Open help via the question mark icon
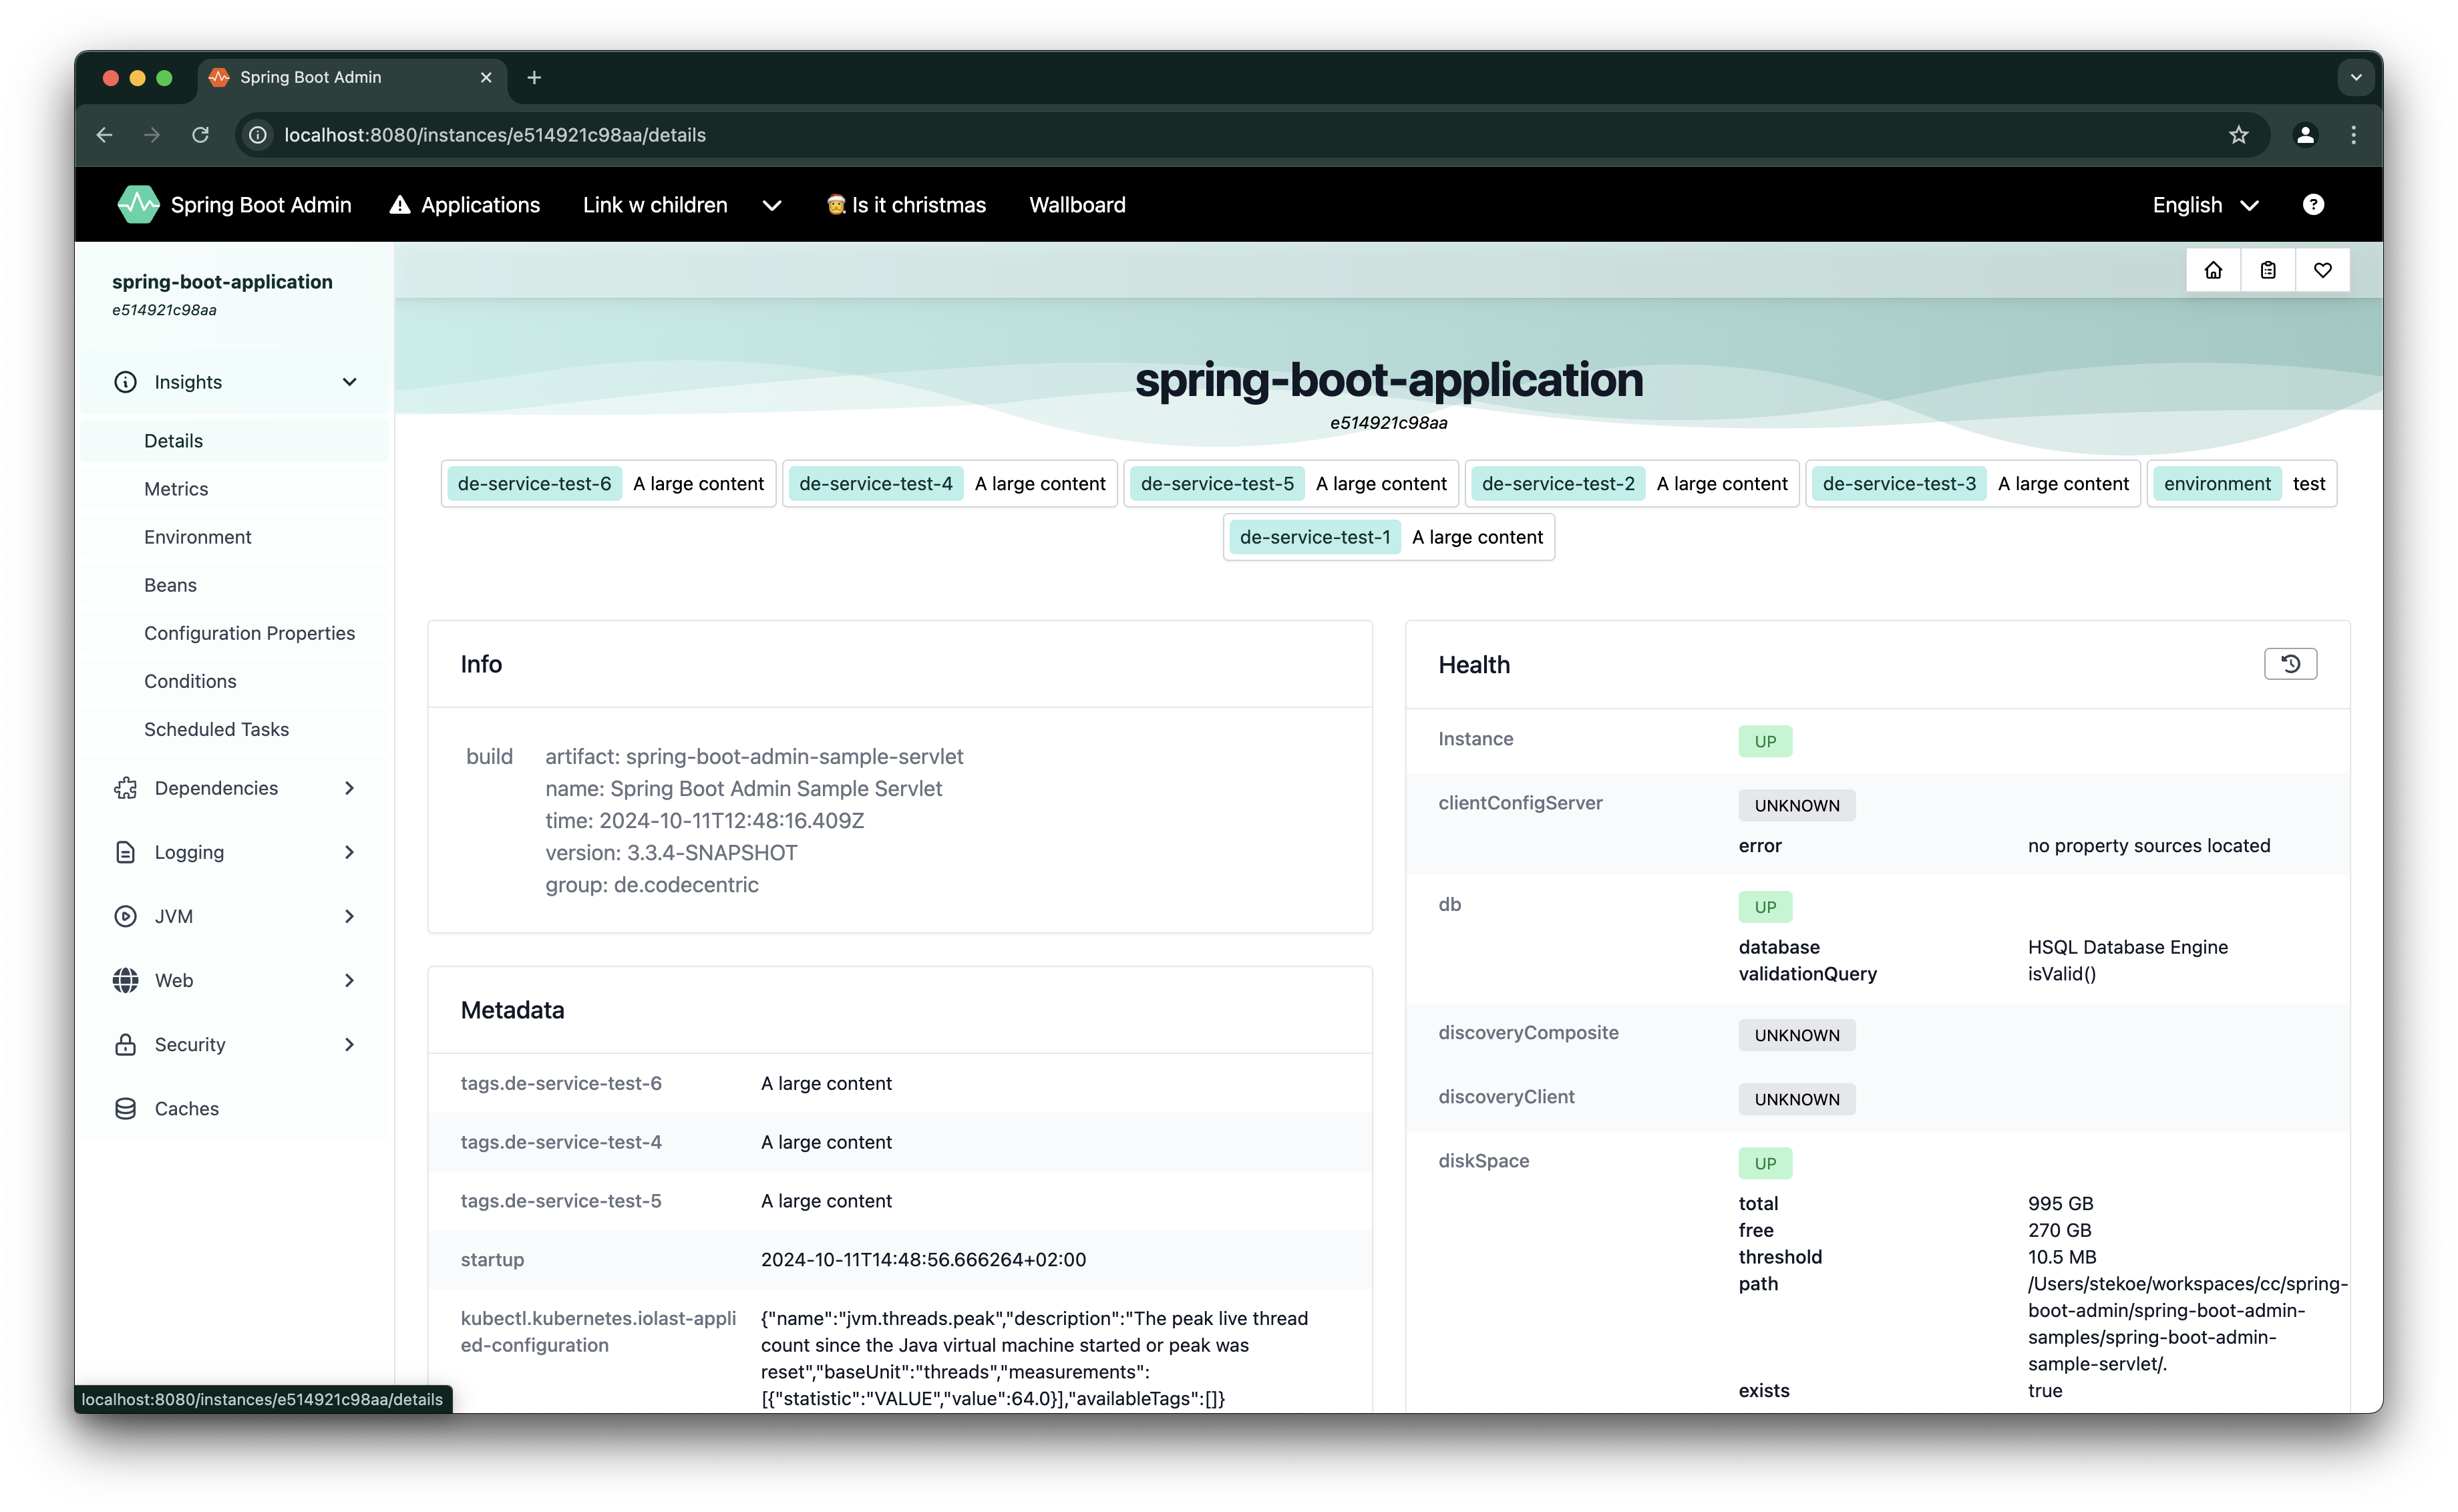Viewport: 2458px width, 1512px height. (2313, 204)
